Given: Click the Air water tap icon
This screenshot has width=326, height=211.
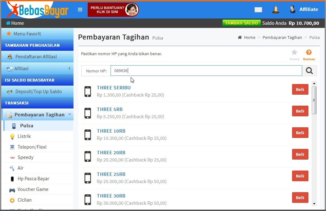Looking at the screenshot, I should tap(12, 168).
